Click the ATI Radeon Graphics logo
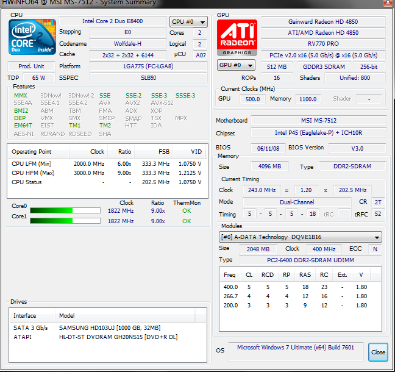Screen dimensions: 395x372 pyautogui.click(x=237, y=38)
